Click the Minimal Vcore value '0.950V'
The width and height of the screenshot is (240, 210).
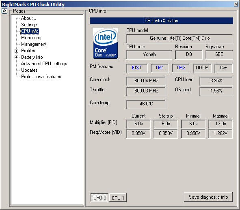193,134
